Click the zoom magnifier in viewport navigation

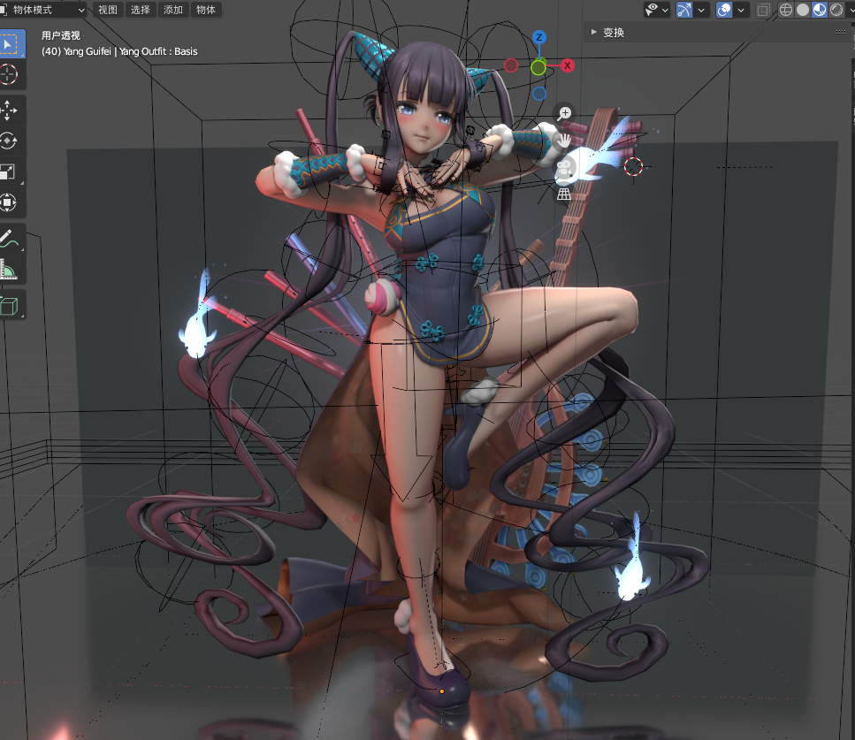(564, 112)
